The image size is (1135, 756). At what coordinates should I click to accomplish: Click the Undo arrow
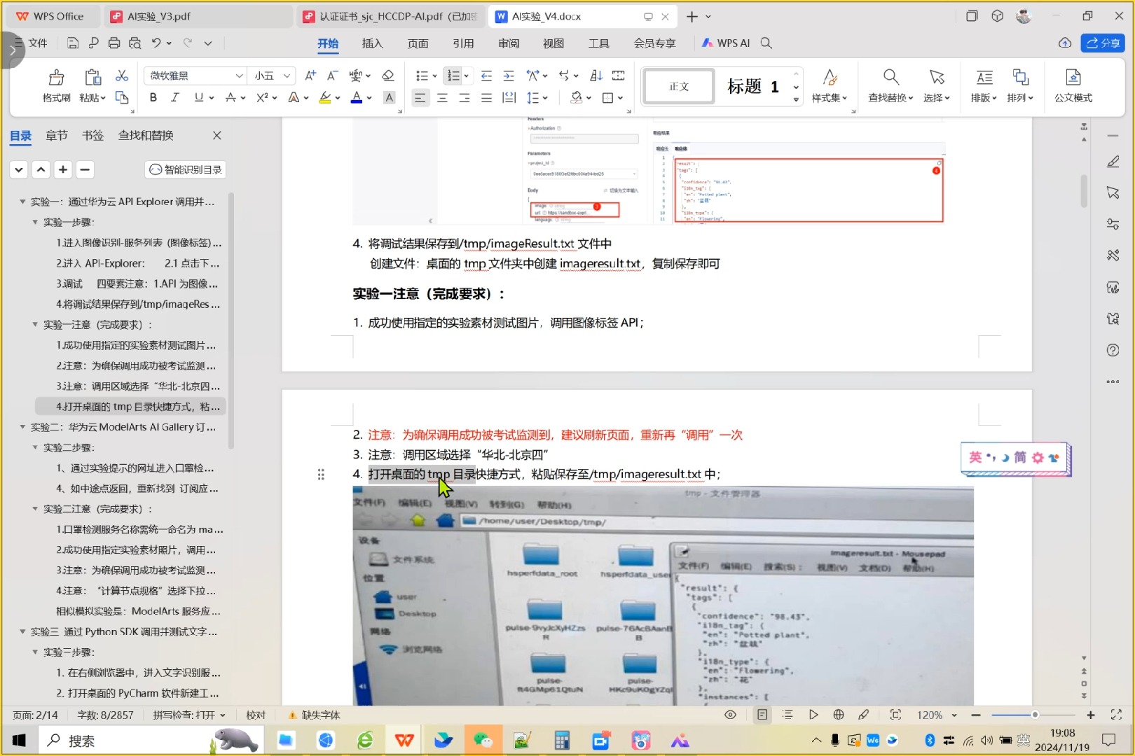[157, 43]
